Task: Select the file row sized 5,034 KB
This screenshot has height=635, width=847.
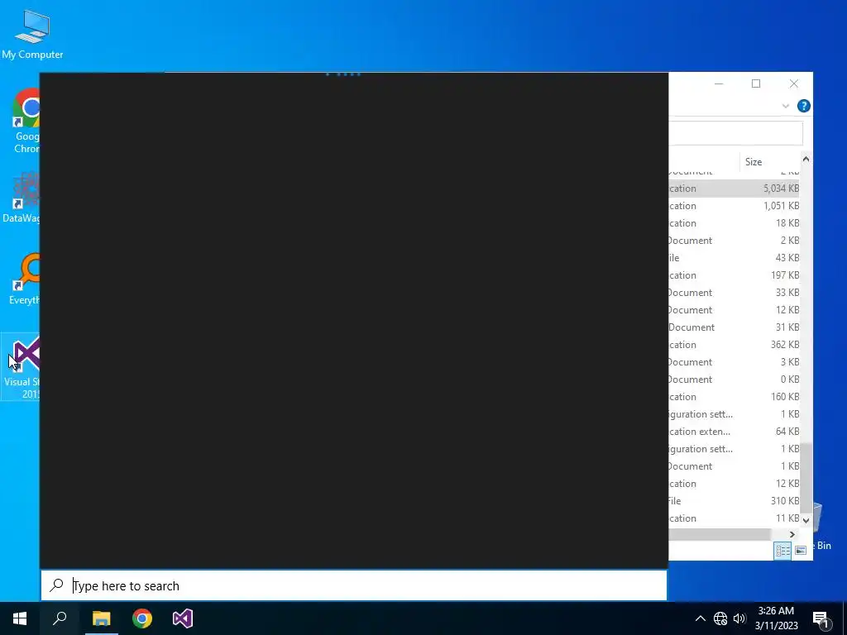Action: point(734,189)
